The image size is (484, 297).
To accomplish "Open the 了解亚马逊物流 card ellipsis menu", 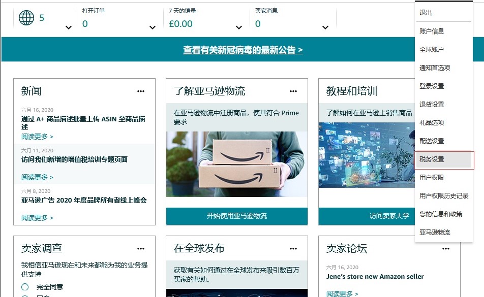I will click(x=293, y=91).
